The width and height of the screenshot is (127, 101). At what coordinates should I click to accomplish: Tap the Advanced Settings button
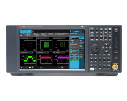pos(74,58)
